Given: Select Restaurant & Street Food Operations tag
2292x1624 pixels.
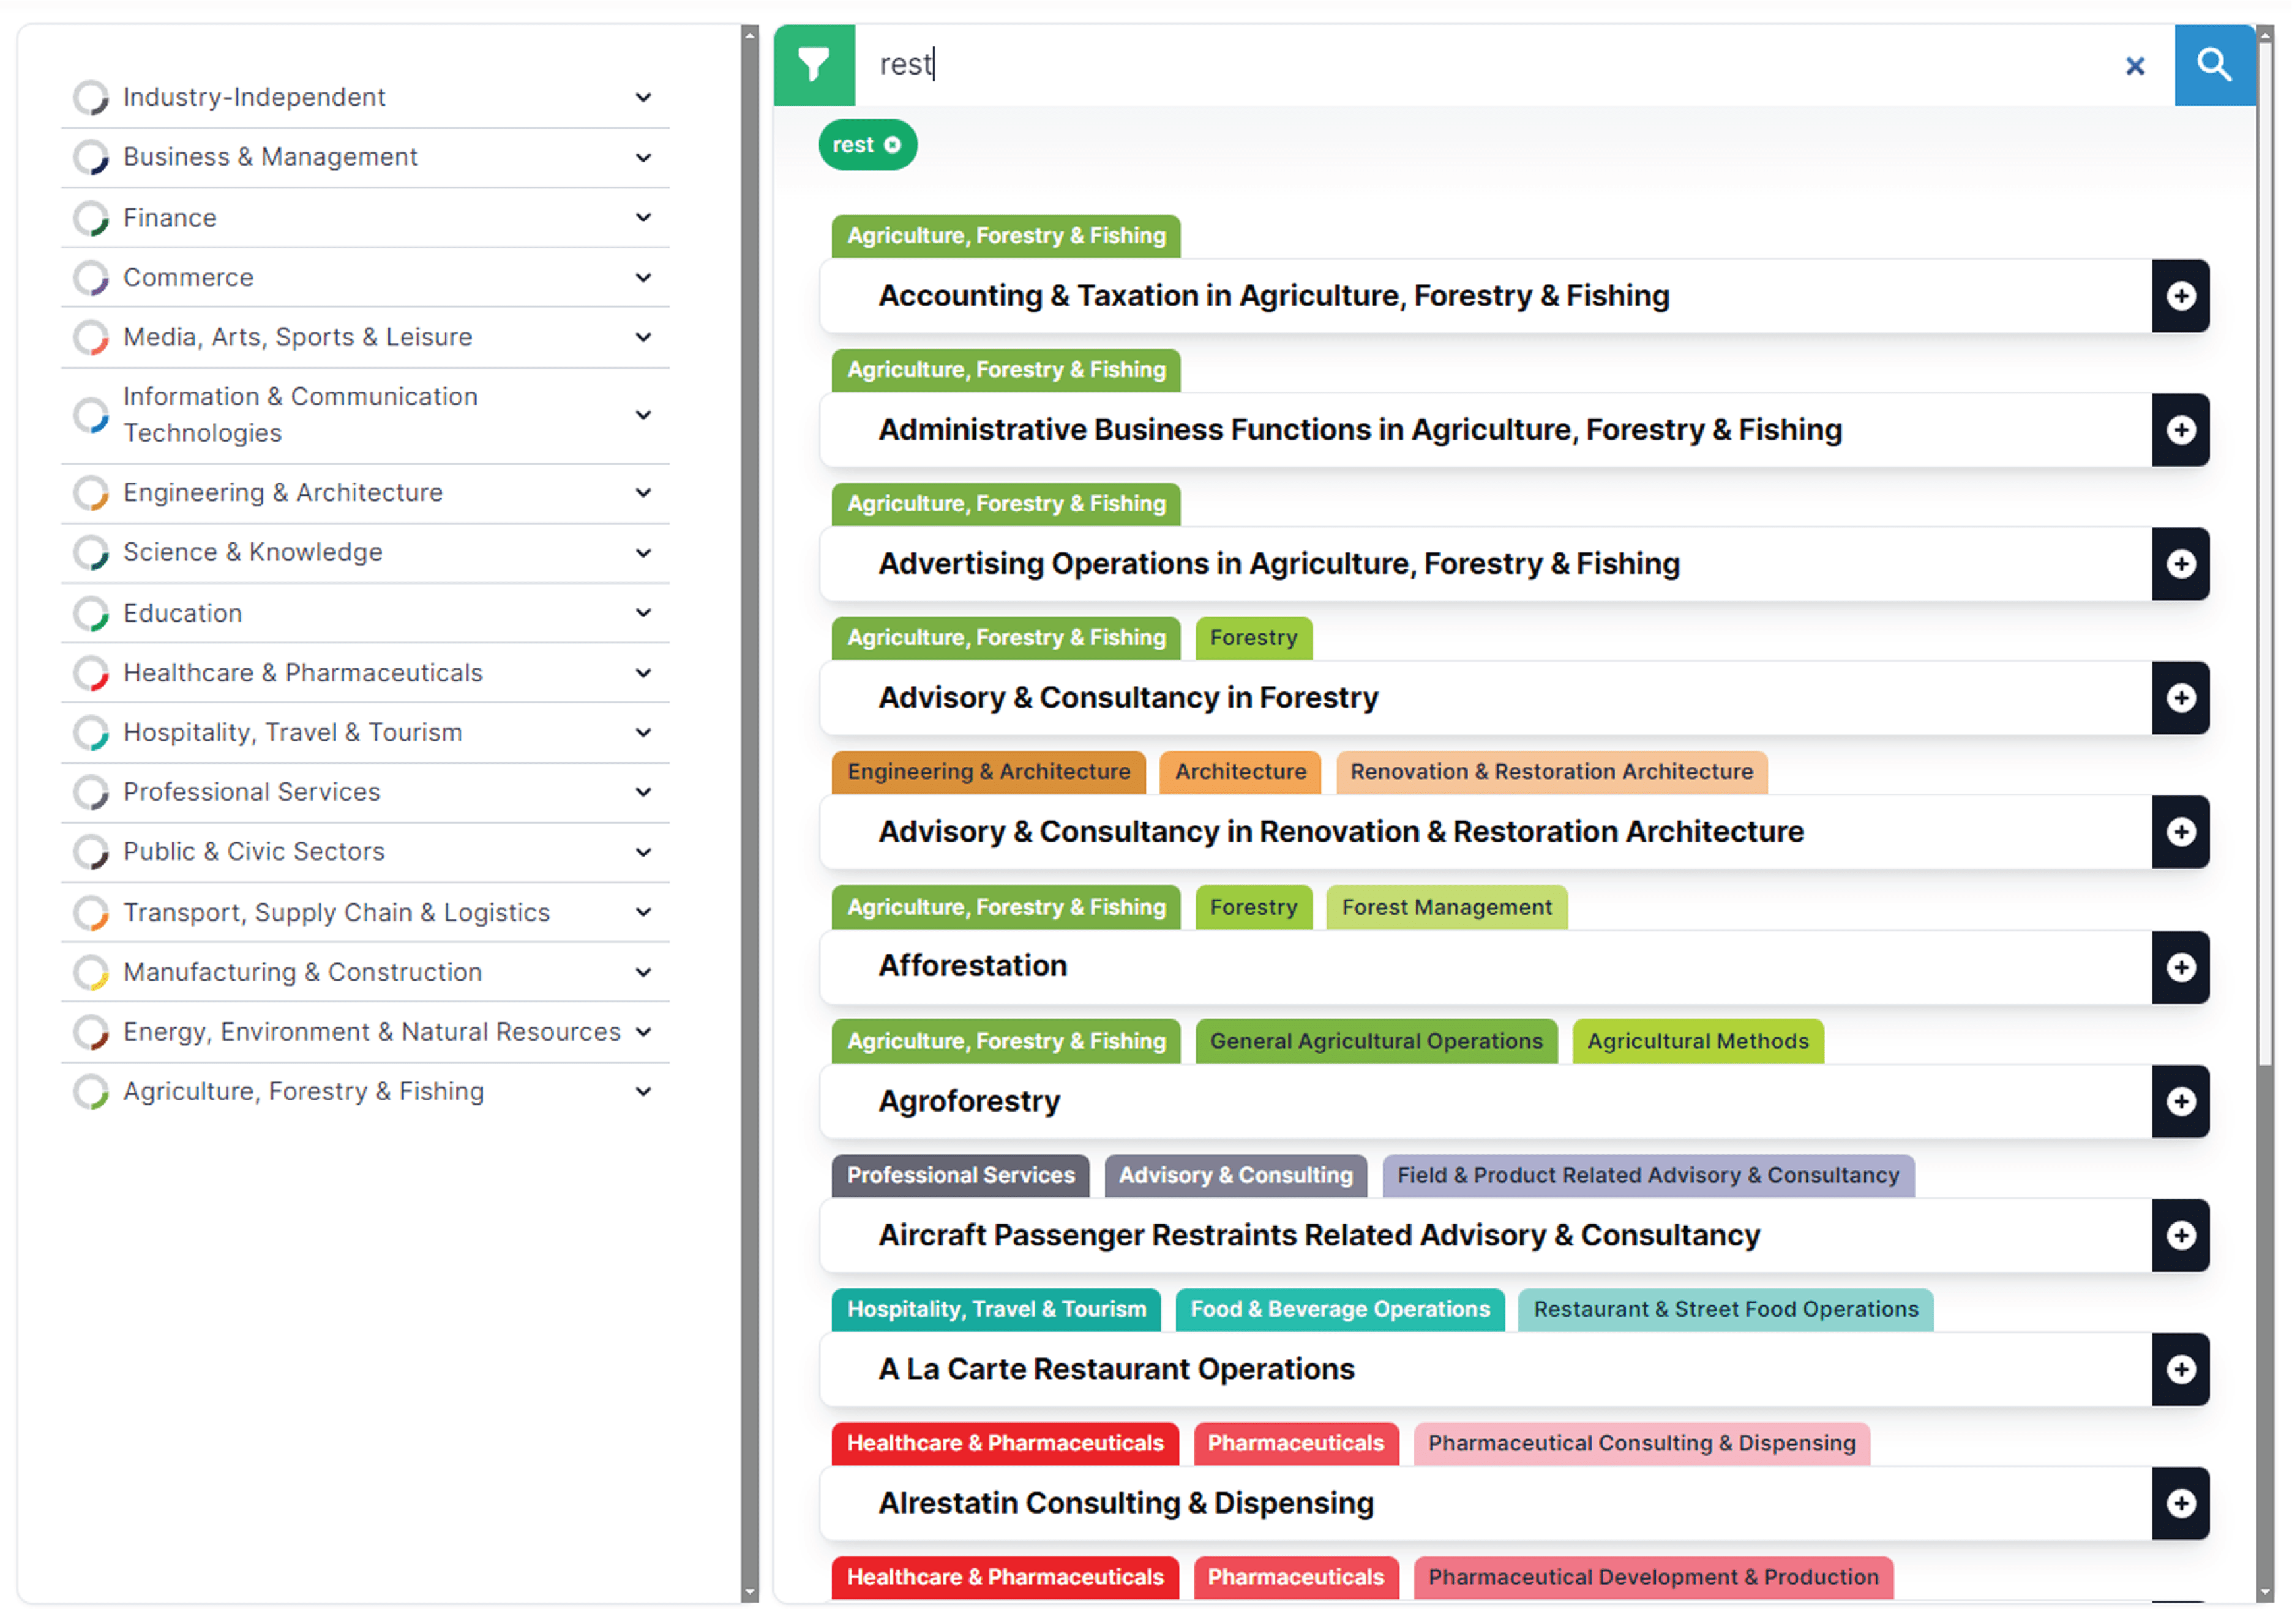Looking at the screenshot, I should pos(1725,1309).
